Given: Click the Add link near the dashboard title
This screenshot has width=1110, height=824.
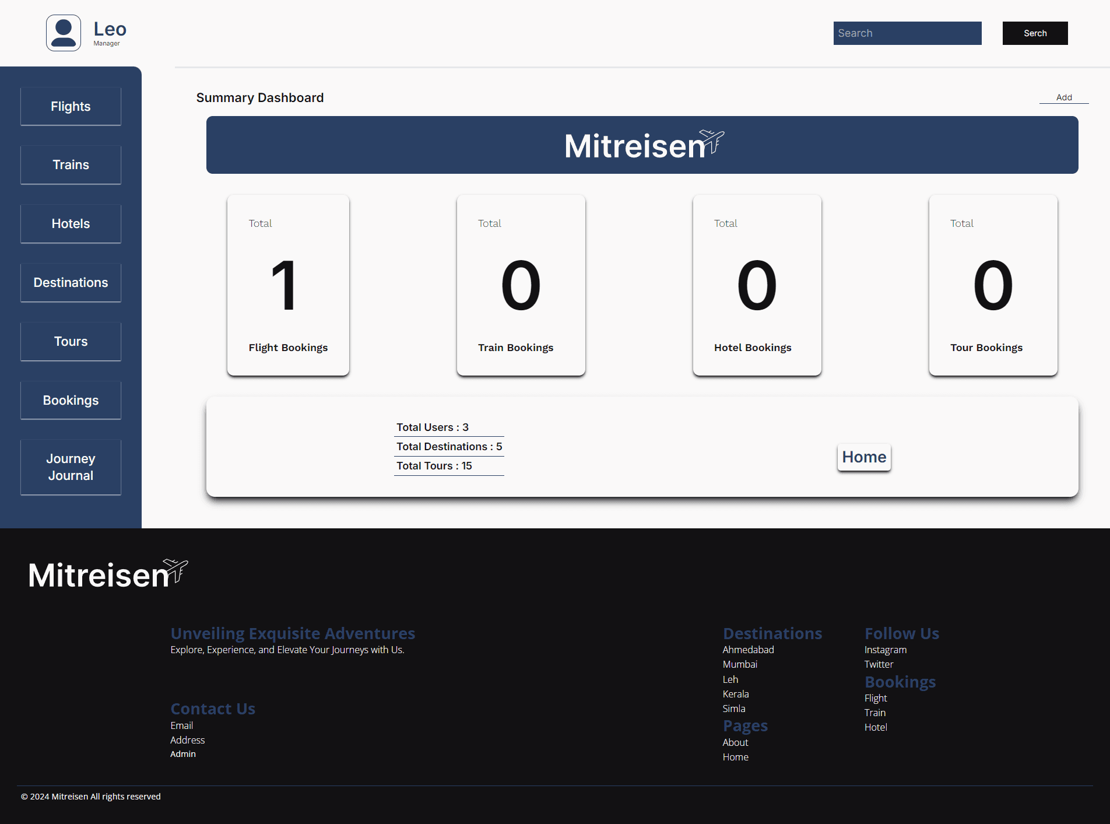Looking at the screenshot, I should click(x=1064, y=97).
